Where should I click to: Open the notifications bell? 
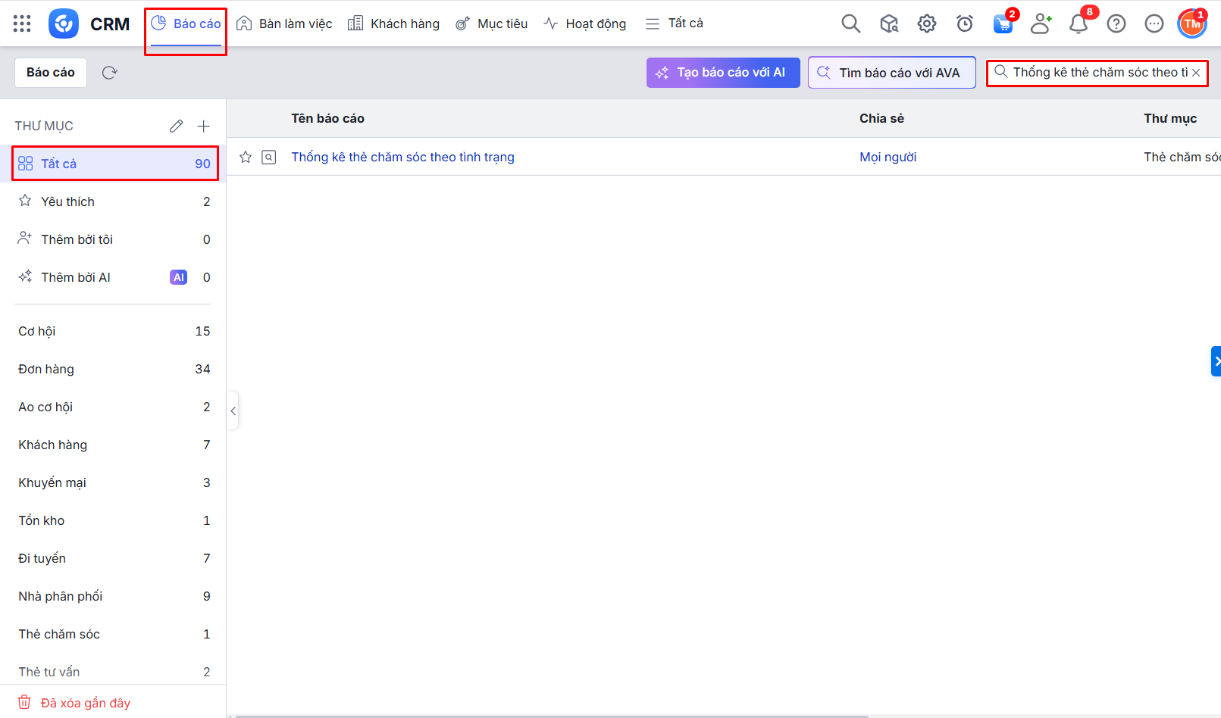(1078, 23)
